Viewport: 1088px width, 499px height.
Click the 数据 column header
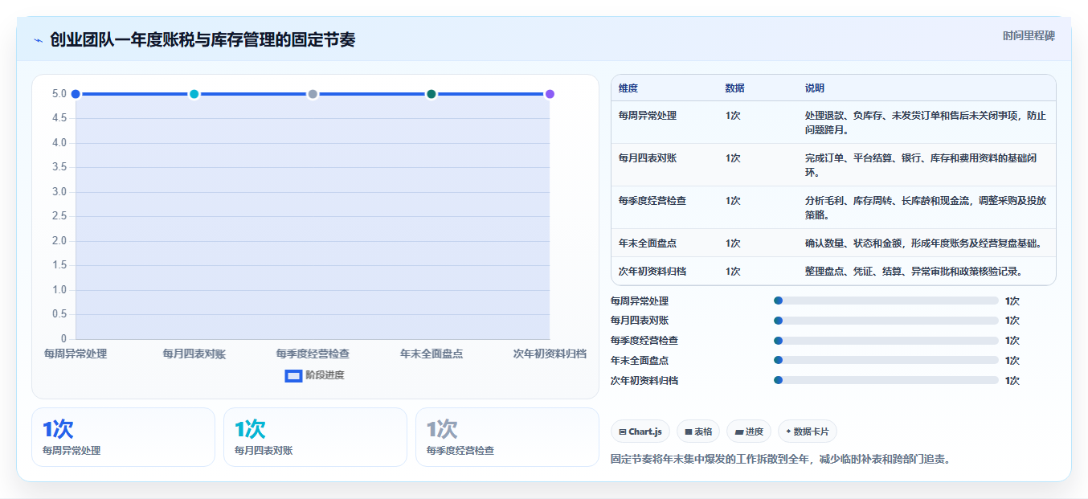click(x=734, y=88)
